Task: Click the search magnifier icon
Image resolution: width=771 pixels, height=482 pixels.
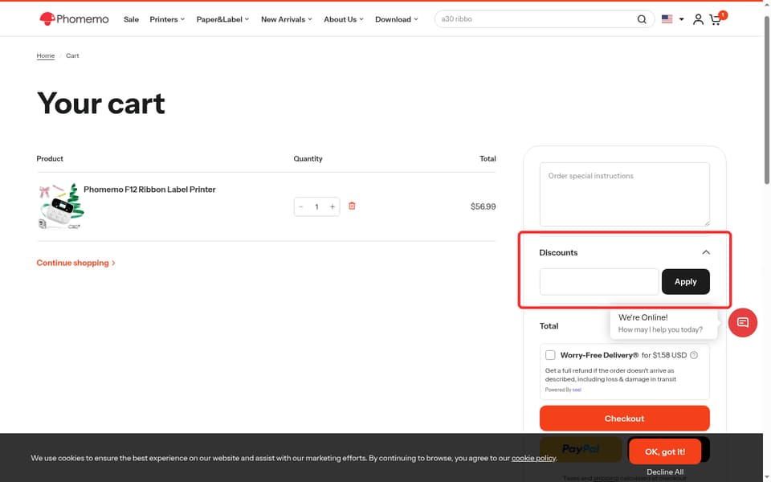Action: [642, 19]
